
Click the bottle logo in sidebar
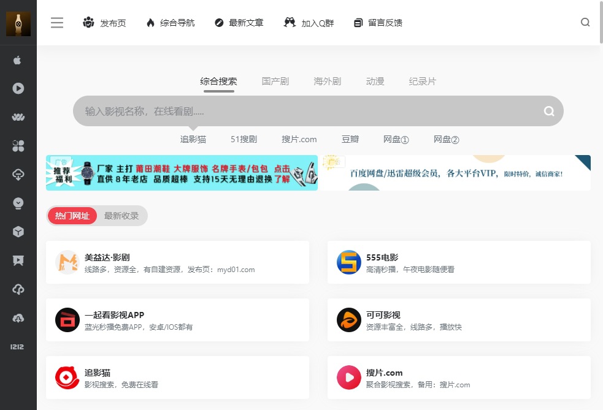(18, 24)
